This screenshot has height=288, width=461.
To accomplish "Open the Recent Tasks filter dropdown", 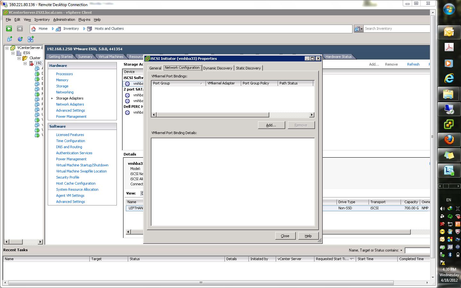I will [x=401, y=250].
